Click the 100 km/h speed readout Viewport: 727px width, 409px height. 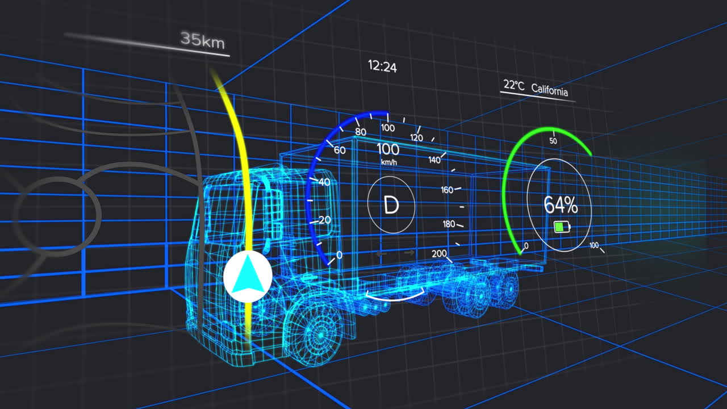click(x=388, y=151)
